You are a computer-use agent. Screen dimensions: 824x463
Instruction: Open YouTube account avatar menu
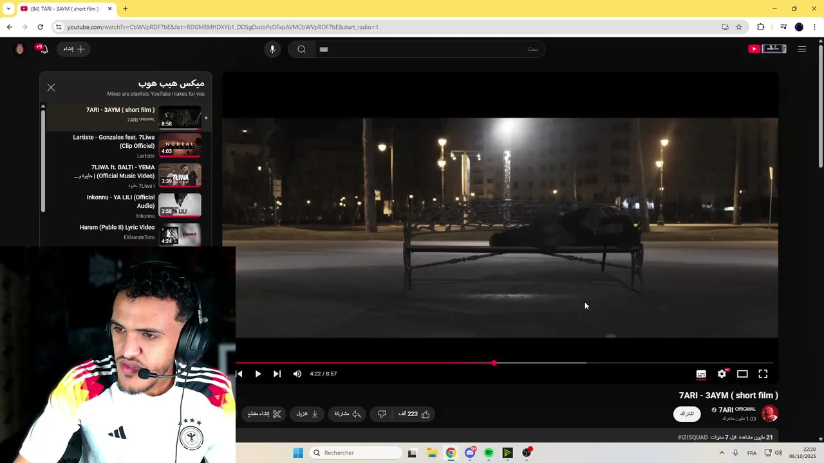click(x=19, y=49)
